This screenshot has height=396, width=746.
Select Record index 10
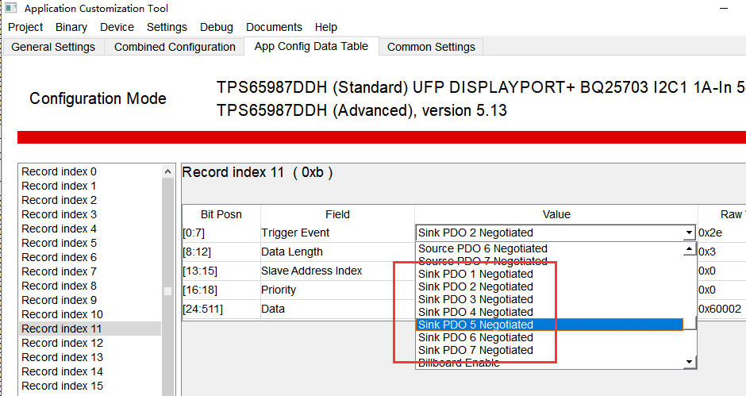click(x=90, y=314)
